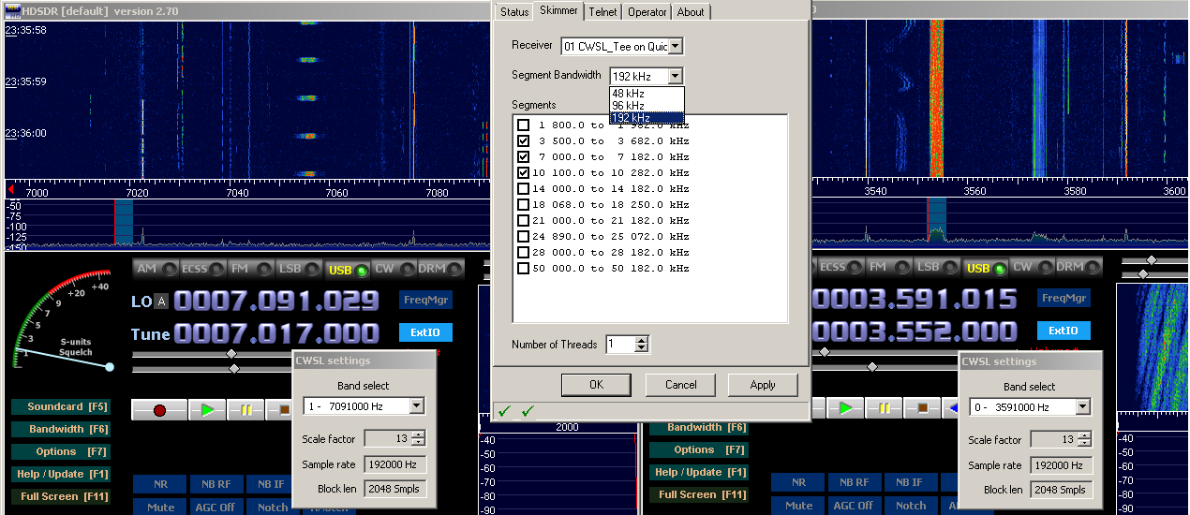The height and width of the screenshot is (515, 1190).
Task: Check the 18 068.0 to 18 250.0 kHz segment
Action: [x=523, y=204]
